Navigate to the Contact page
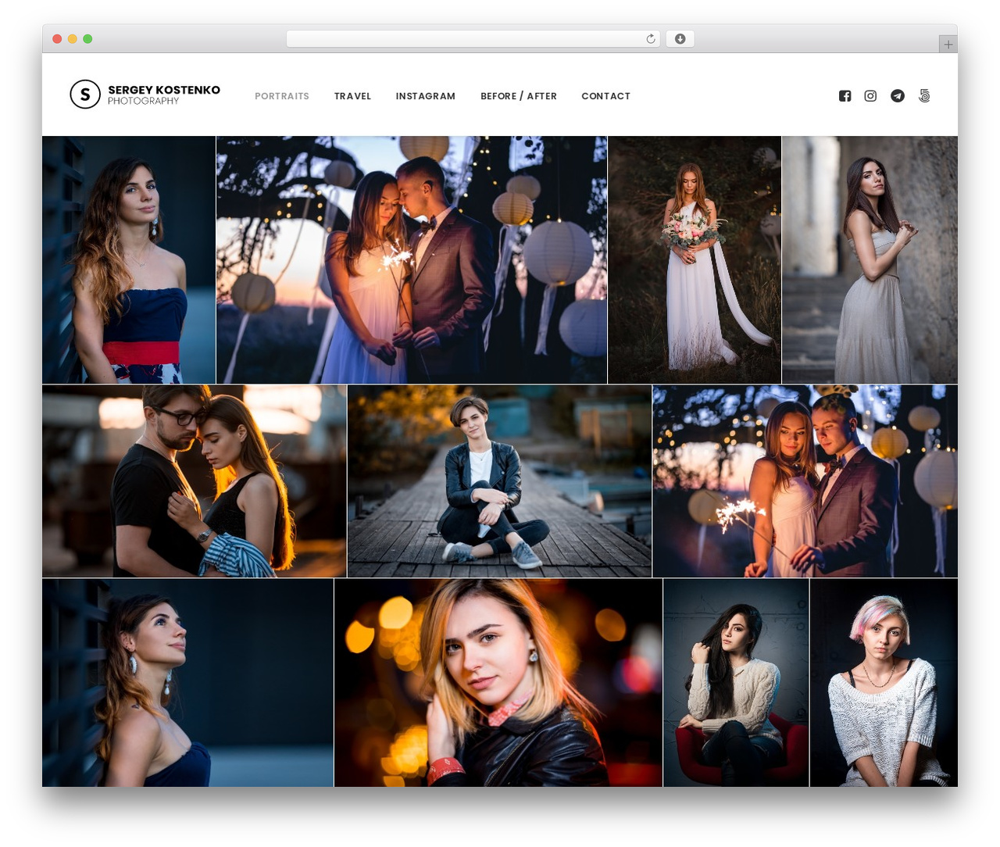Viewport: 1000px width, 847px height. click(x=605, y=96)
